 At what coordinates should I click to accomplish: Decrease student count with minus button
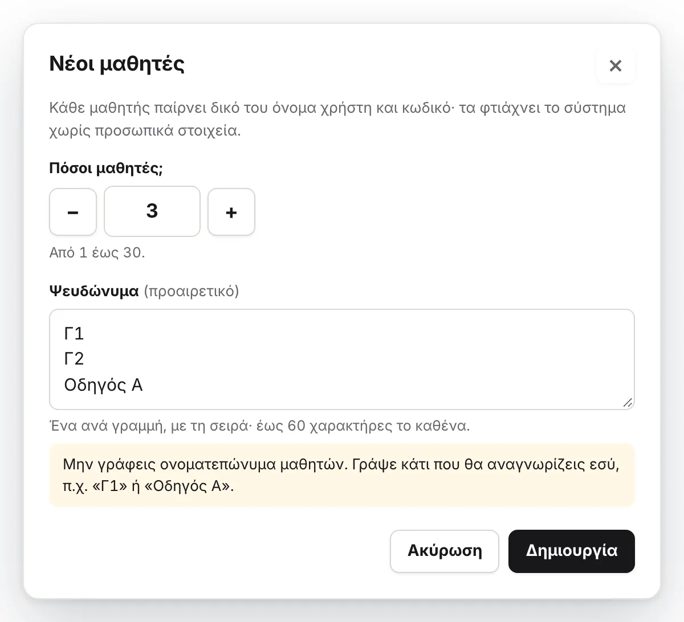[73, 212]
